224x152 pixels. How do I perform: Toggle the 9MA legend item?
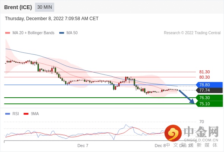click(x=31, y=114)
